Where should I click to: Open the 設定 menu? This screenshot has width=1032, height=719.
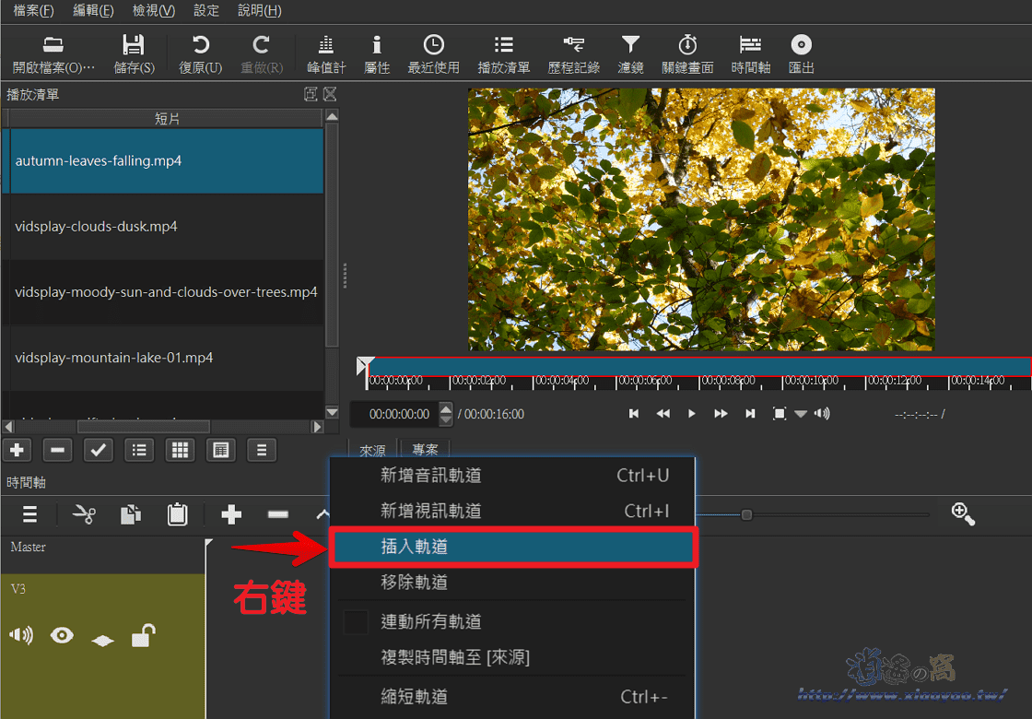206,10
